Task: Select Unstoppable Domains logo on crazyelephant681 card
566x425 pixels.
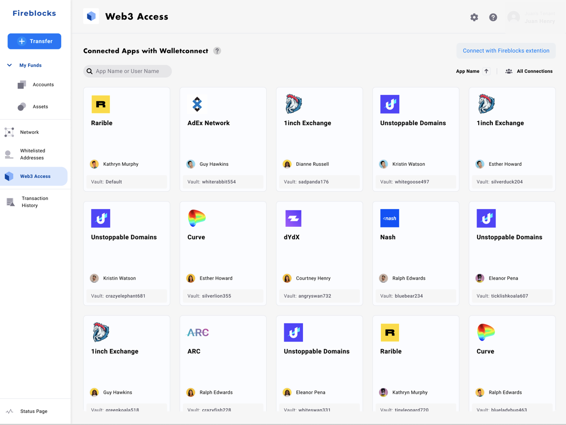Action: [x=101, y=218]
